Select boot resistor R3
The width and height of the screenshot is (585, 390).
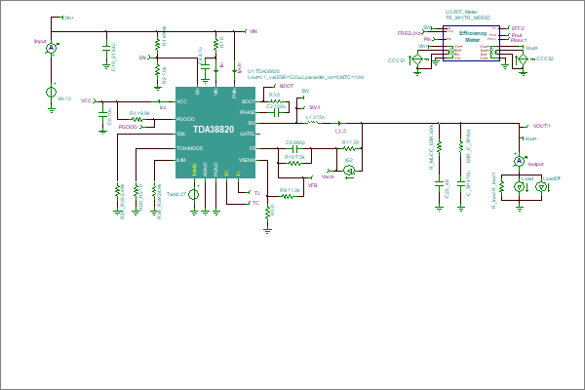276,101
